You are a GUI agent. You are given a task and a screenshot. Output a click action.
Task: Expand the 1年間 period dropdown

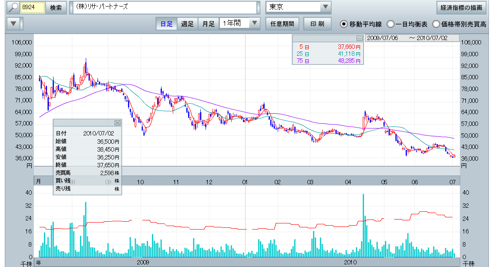239,24
